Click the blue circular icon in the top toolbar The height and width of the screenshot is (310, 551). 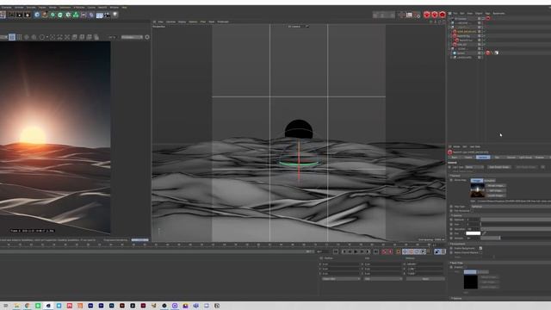37,15
